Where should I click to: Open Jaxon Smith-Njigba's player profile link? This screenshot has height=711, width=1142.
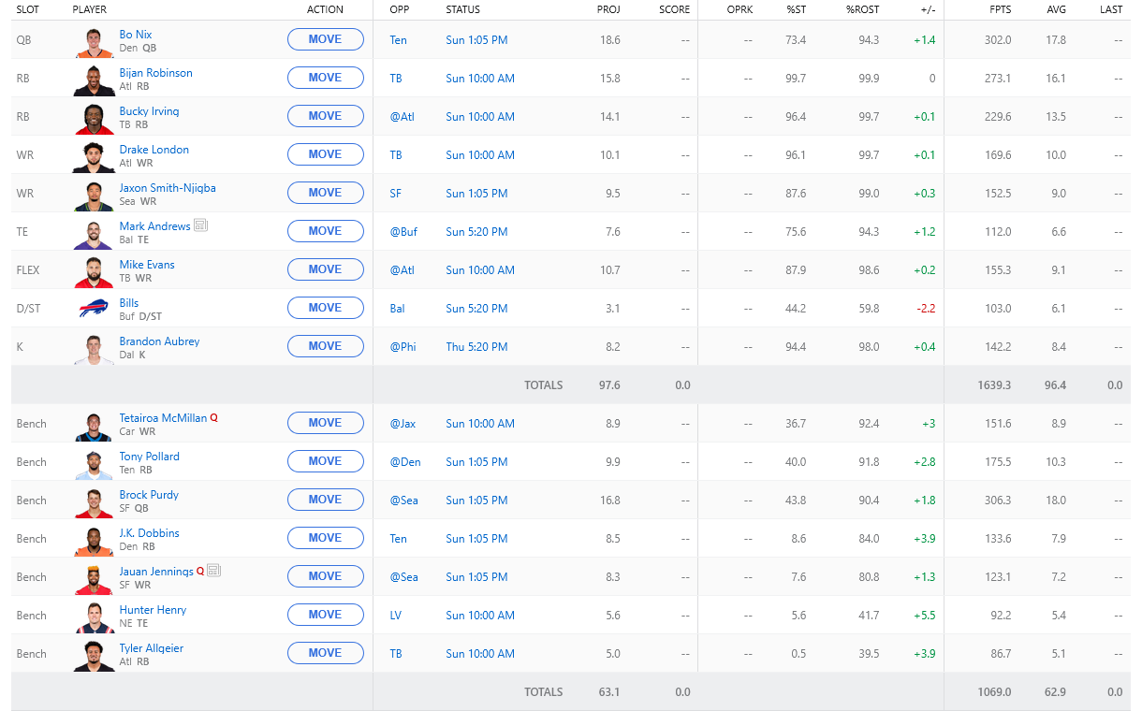coord(168,188)
